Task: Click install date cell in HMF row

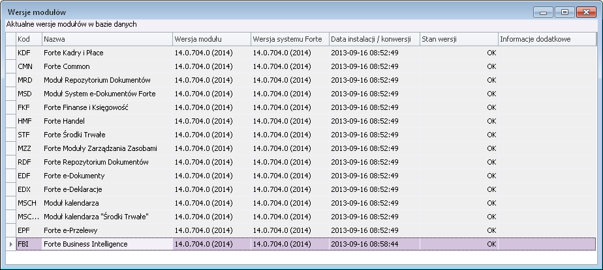Action: (x=375, y=121)
